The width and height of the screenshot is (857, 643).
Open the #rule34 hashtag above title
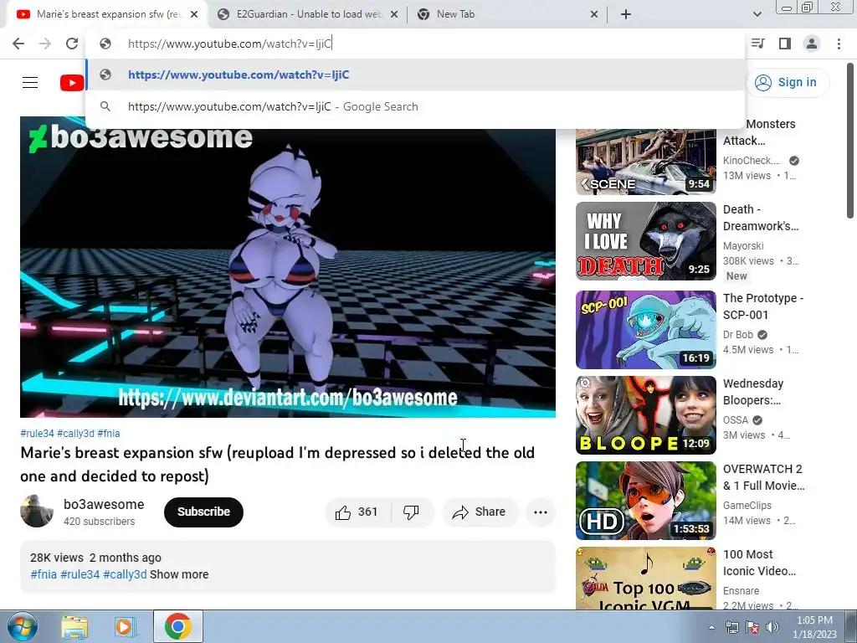37,434
